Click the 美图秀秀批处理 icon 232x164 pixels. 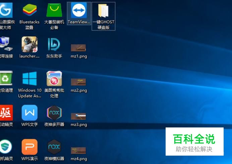coord(54,78)
